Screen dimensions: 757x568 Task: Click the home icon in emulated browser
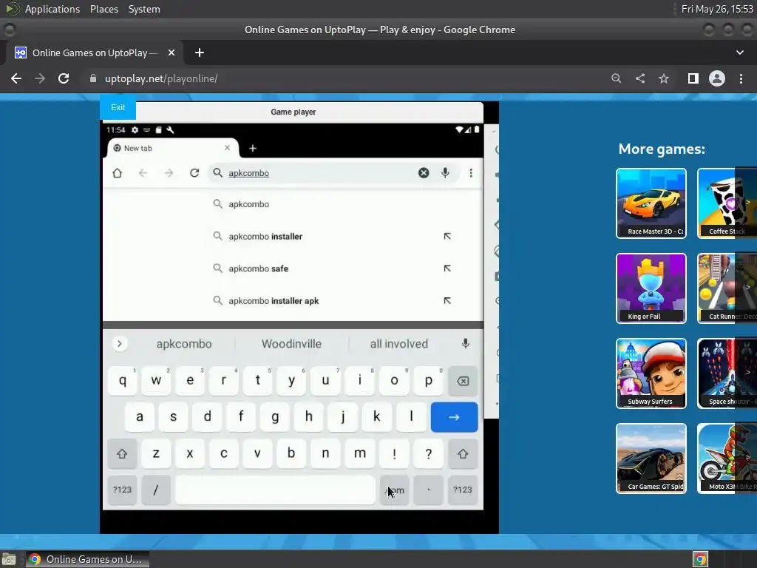pos(118,173)
